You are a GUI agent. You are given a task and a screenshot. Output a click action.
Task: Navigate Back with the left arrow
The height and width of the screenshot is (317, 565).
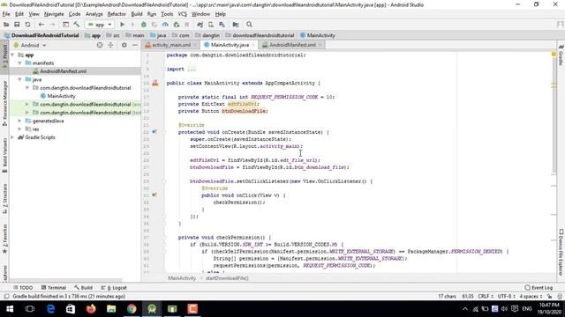click(41, 25)
